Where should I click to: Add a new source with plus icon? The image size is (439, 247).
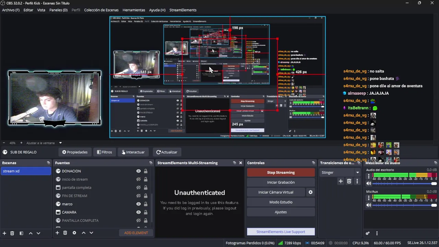click(x=57, y=233)
